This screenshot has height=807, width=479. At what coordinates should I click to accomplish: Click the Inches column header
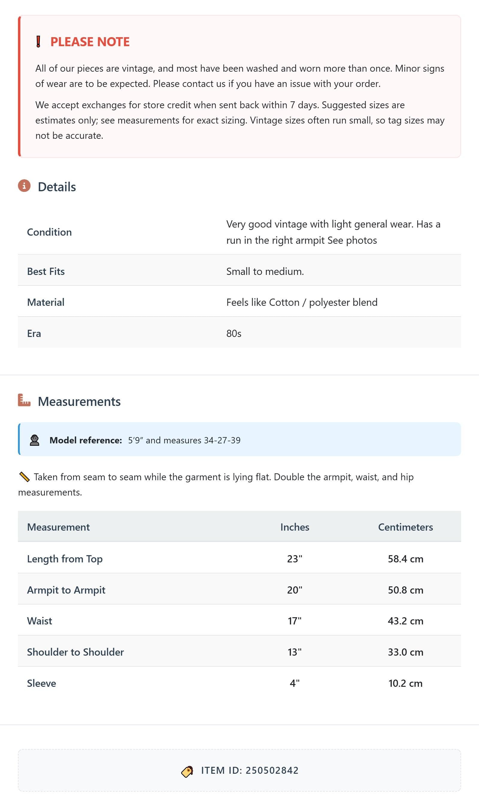pyautogui.click(x=295, y=527)
